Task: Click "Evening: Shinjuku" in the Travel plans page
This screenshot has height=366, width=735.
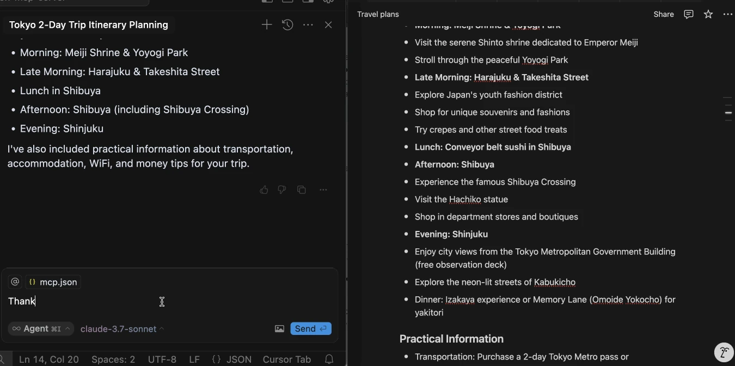Action: click(451, 234)
